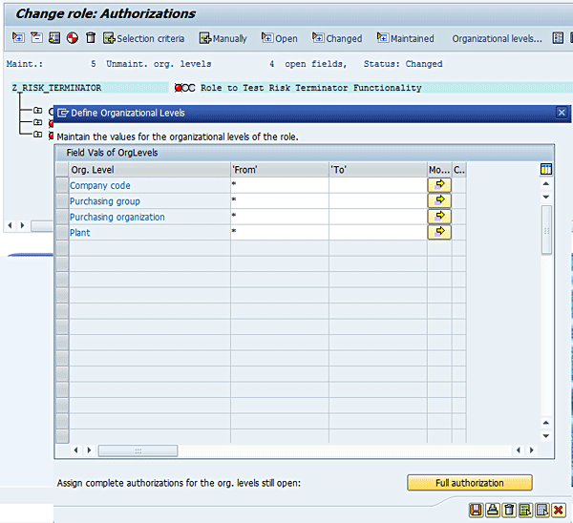This screenshot has width=573, height=523.
Task: Select the Plant row selector
Action: click(62, 232)
